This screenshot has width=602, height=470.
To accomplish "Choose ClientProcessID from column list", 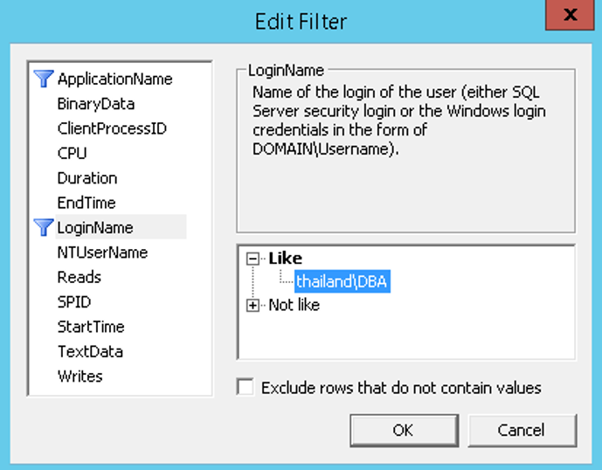I will [112, 128].
